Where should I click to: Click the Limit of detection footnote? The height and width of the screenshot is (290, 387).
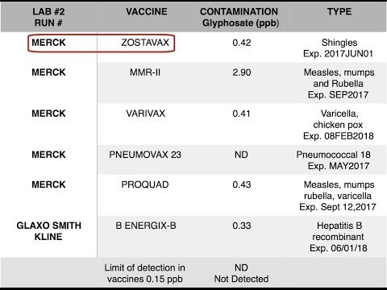[x=145, y=273]
